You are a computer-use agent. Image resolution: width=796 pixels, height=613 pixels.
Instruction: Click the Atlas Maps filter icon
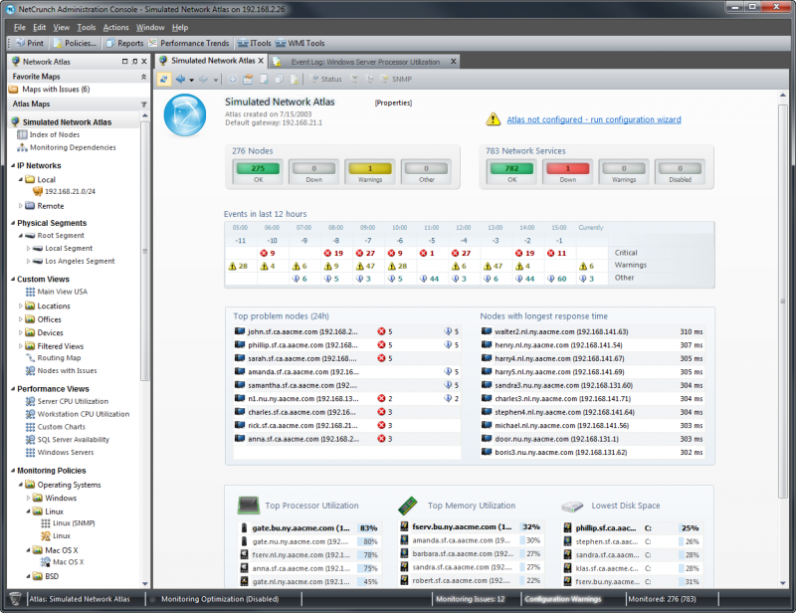[143, 104]
